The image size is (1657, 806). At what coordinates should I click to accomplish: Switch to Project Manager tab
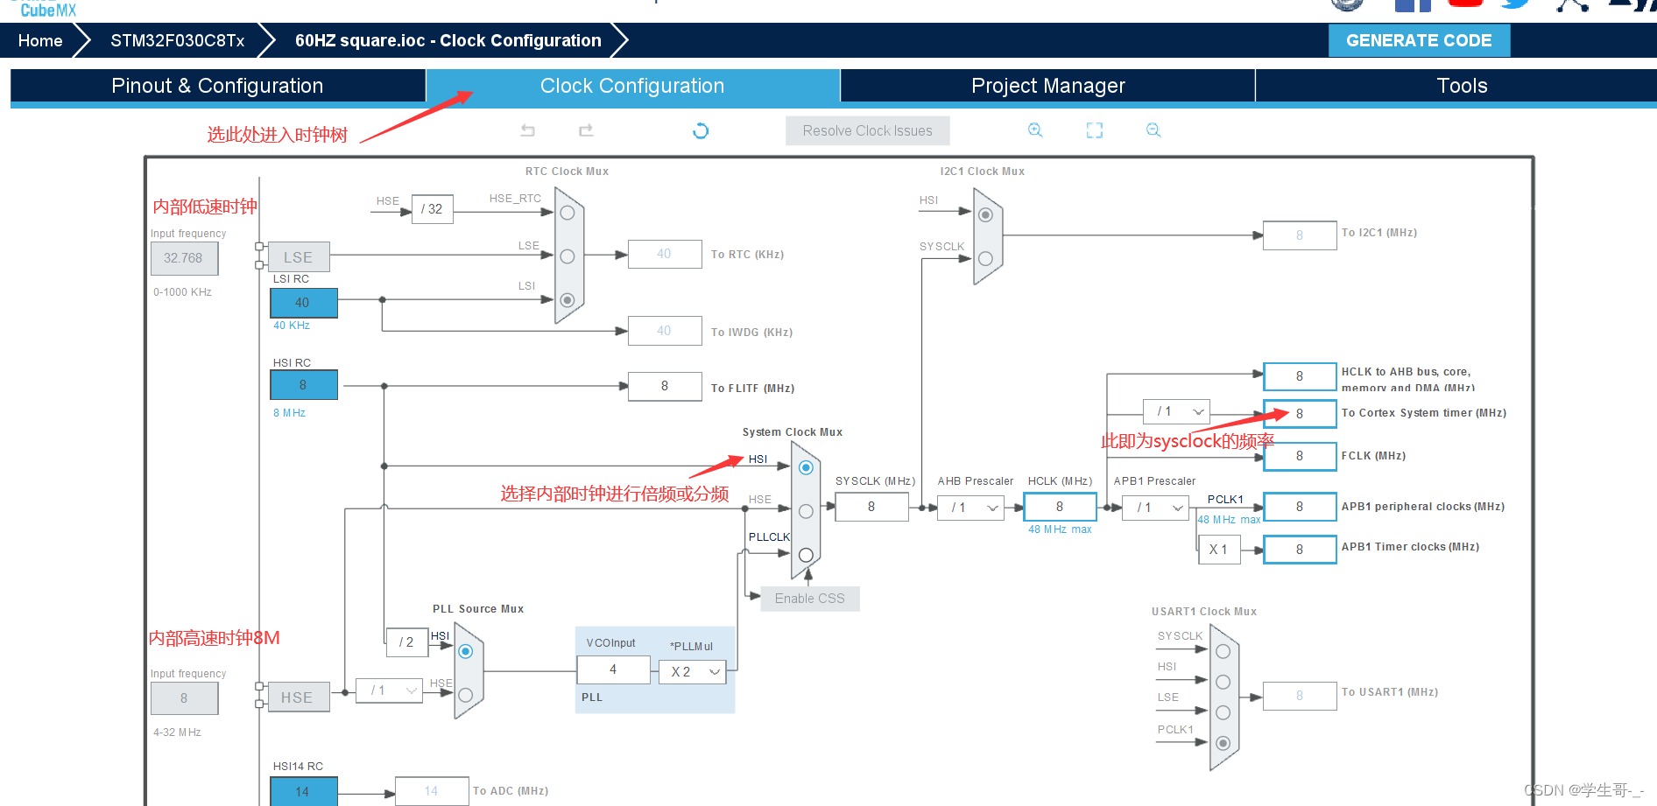tap(1048, 86)
